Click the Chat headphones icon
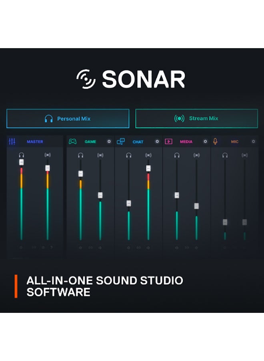Viewport: 264px width, 361px height. click(x=129, y=155)
